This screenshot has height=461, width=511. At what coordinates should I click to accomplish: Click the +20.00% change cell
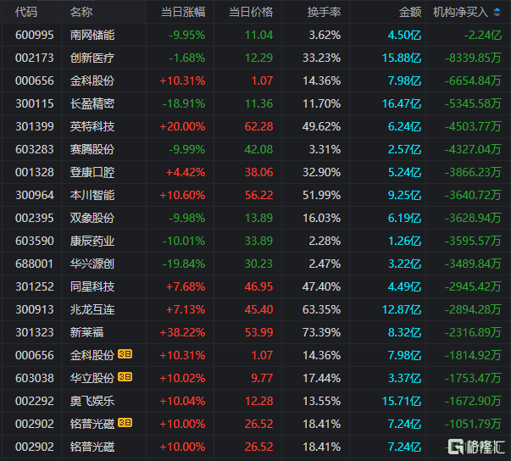(182, 126)
